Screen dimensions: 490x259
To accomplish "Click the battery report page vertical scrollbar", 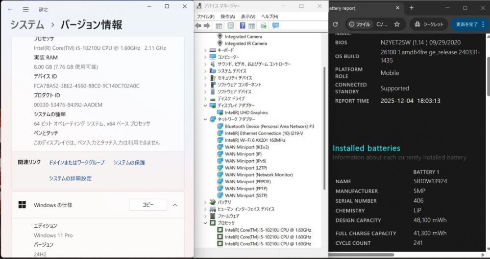I will [x=488, y=76].
